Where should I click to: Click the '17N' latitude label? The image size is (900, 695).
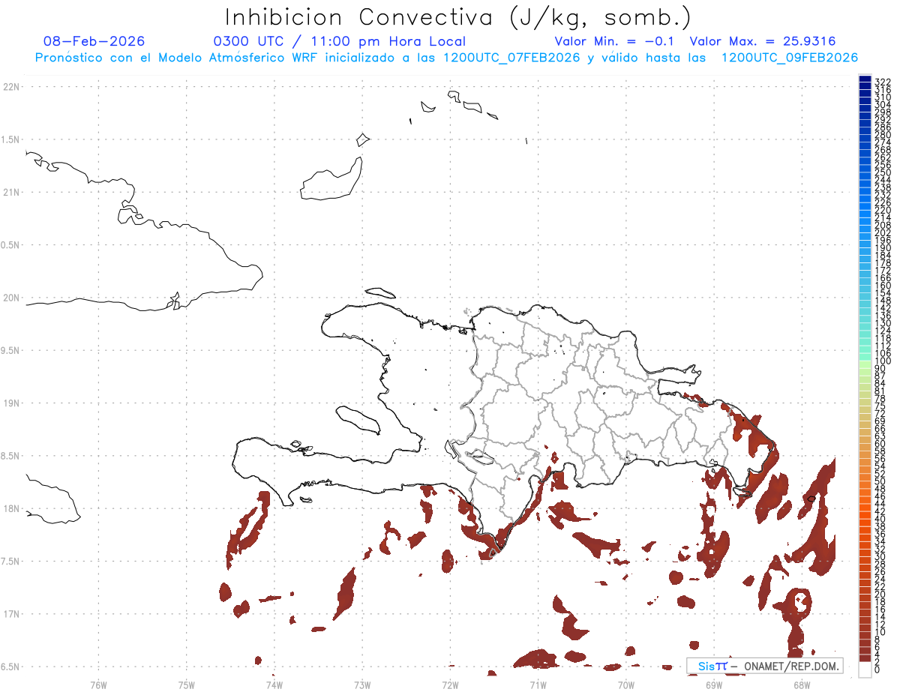[10, 614]
